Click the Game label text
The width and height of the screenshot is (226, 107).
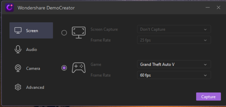[96, 64]
